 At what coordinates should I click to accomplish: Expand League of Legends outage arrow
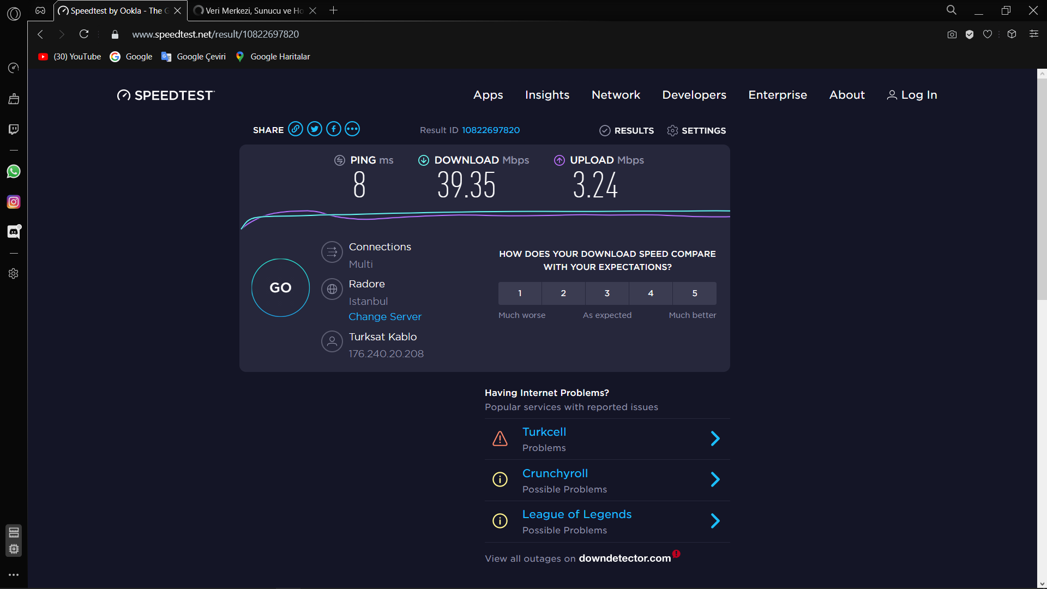(715, 521)
